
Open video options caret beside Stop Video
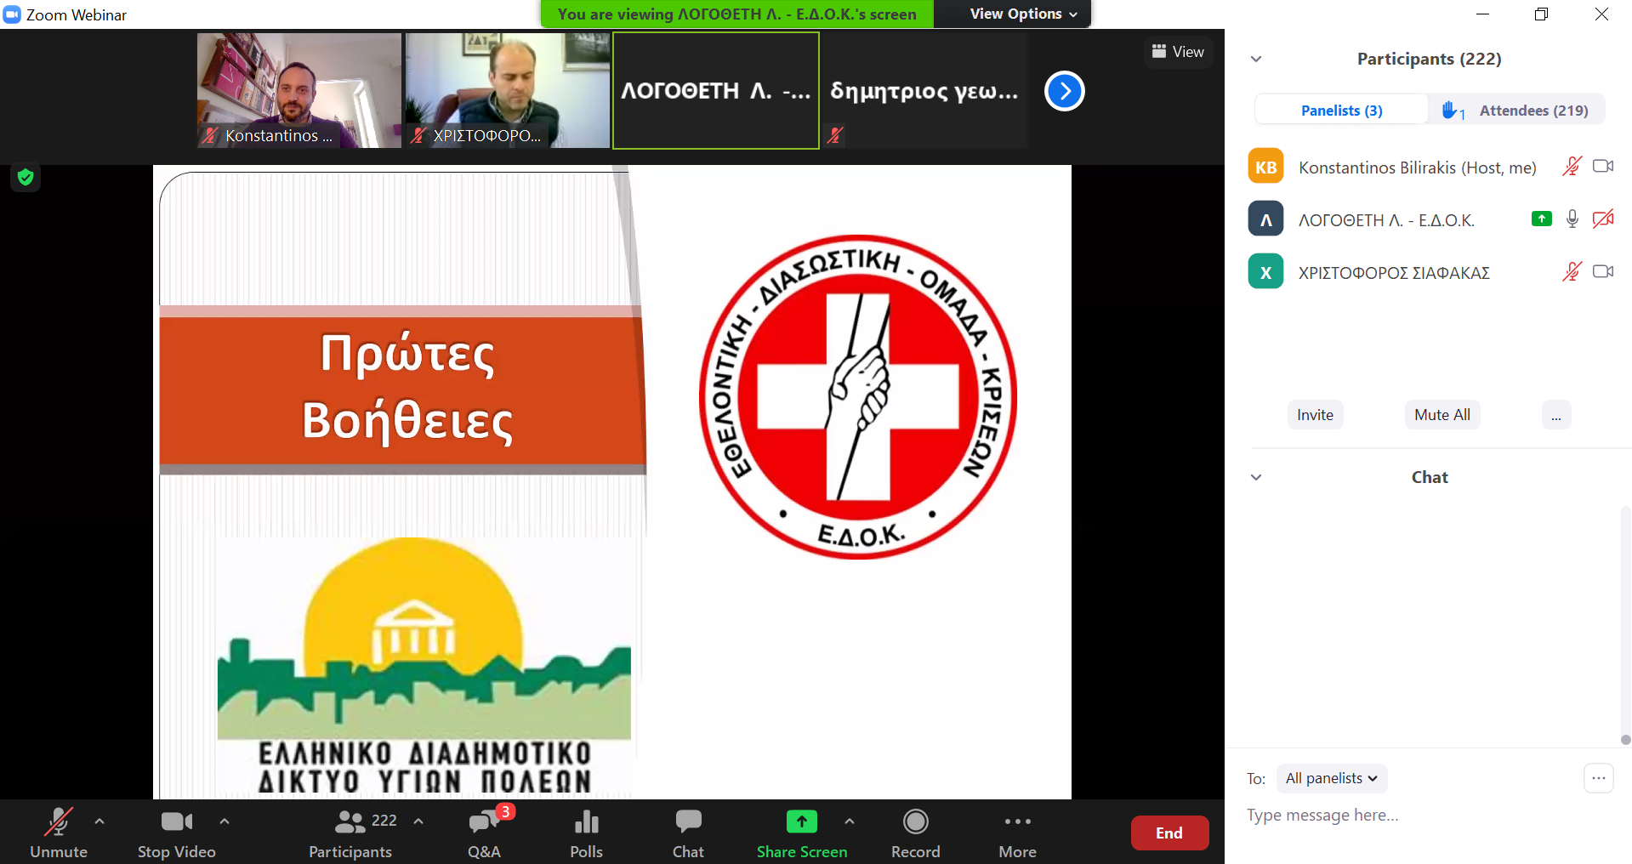[225, 821]
